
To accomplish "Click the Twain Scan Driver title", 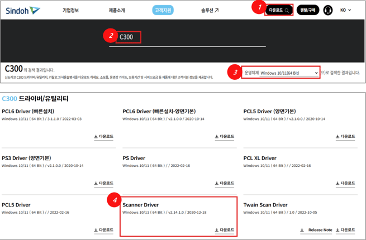I will point(265,205).
